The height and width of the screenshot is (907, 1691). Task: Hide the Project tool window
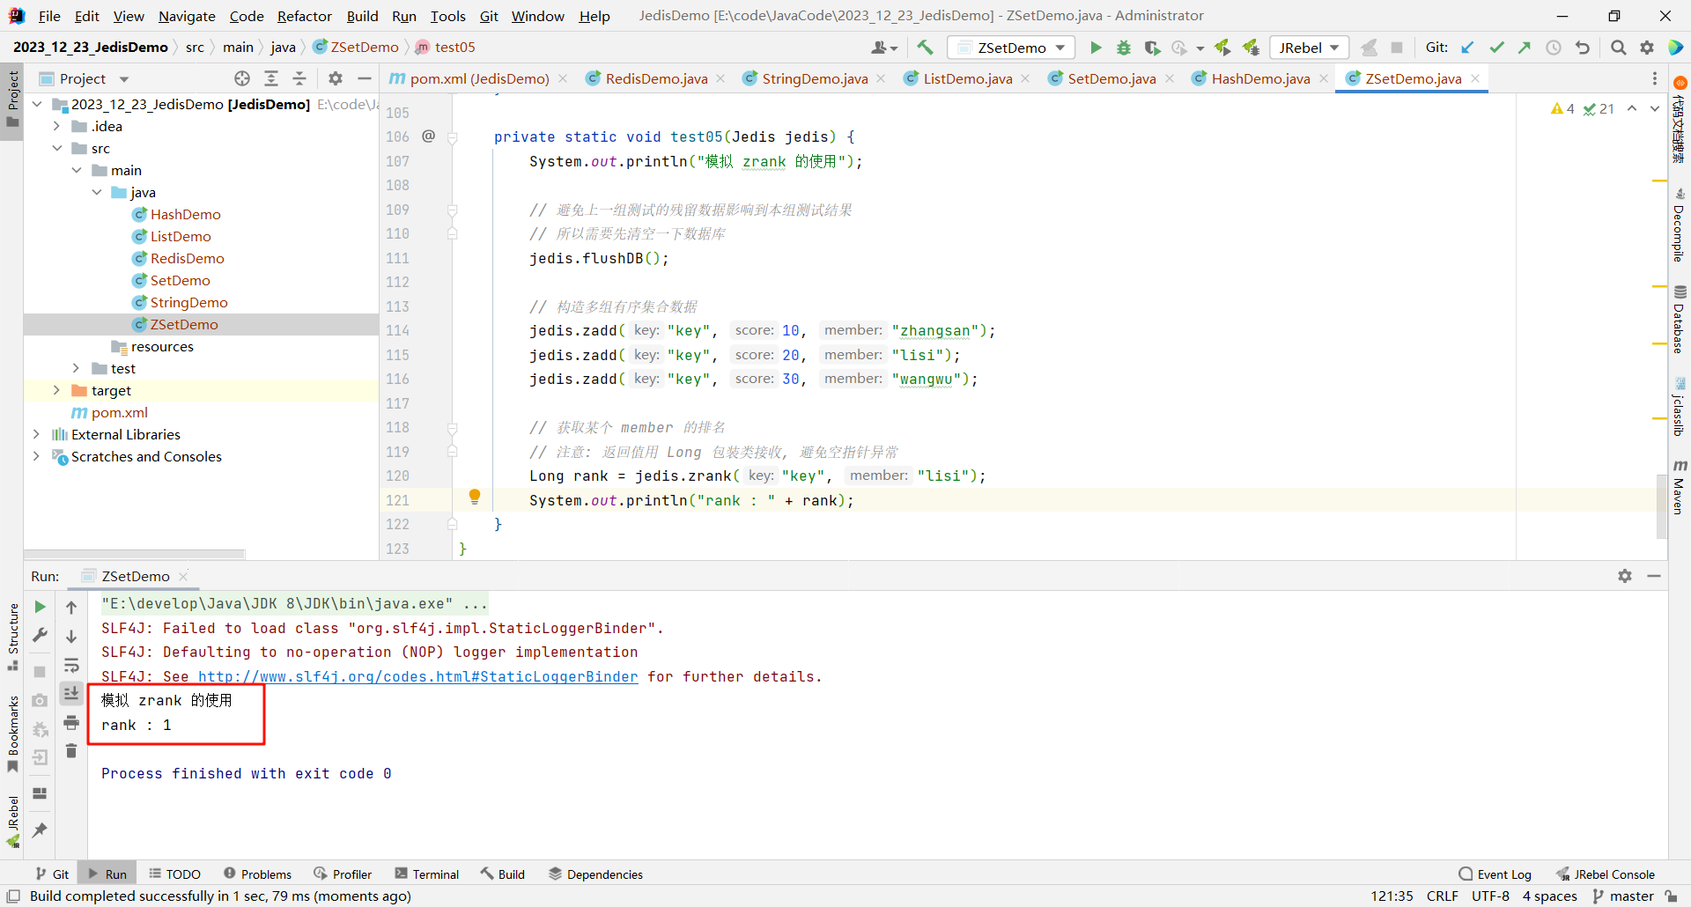coord(364,78)
